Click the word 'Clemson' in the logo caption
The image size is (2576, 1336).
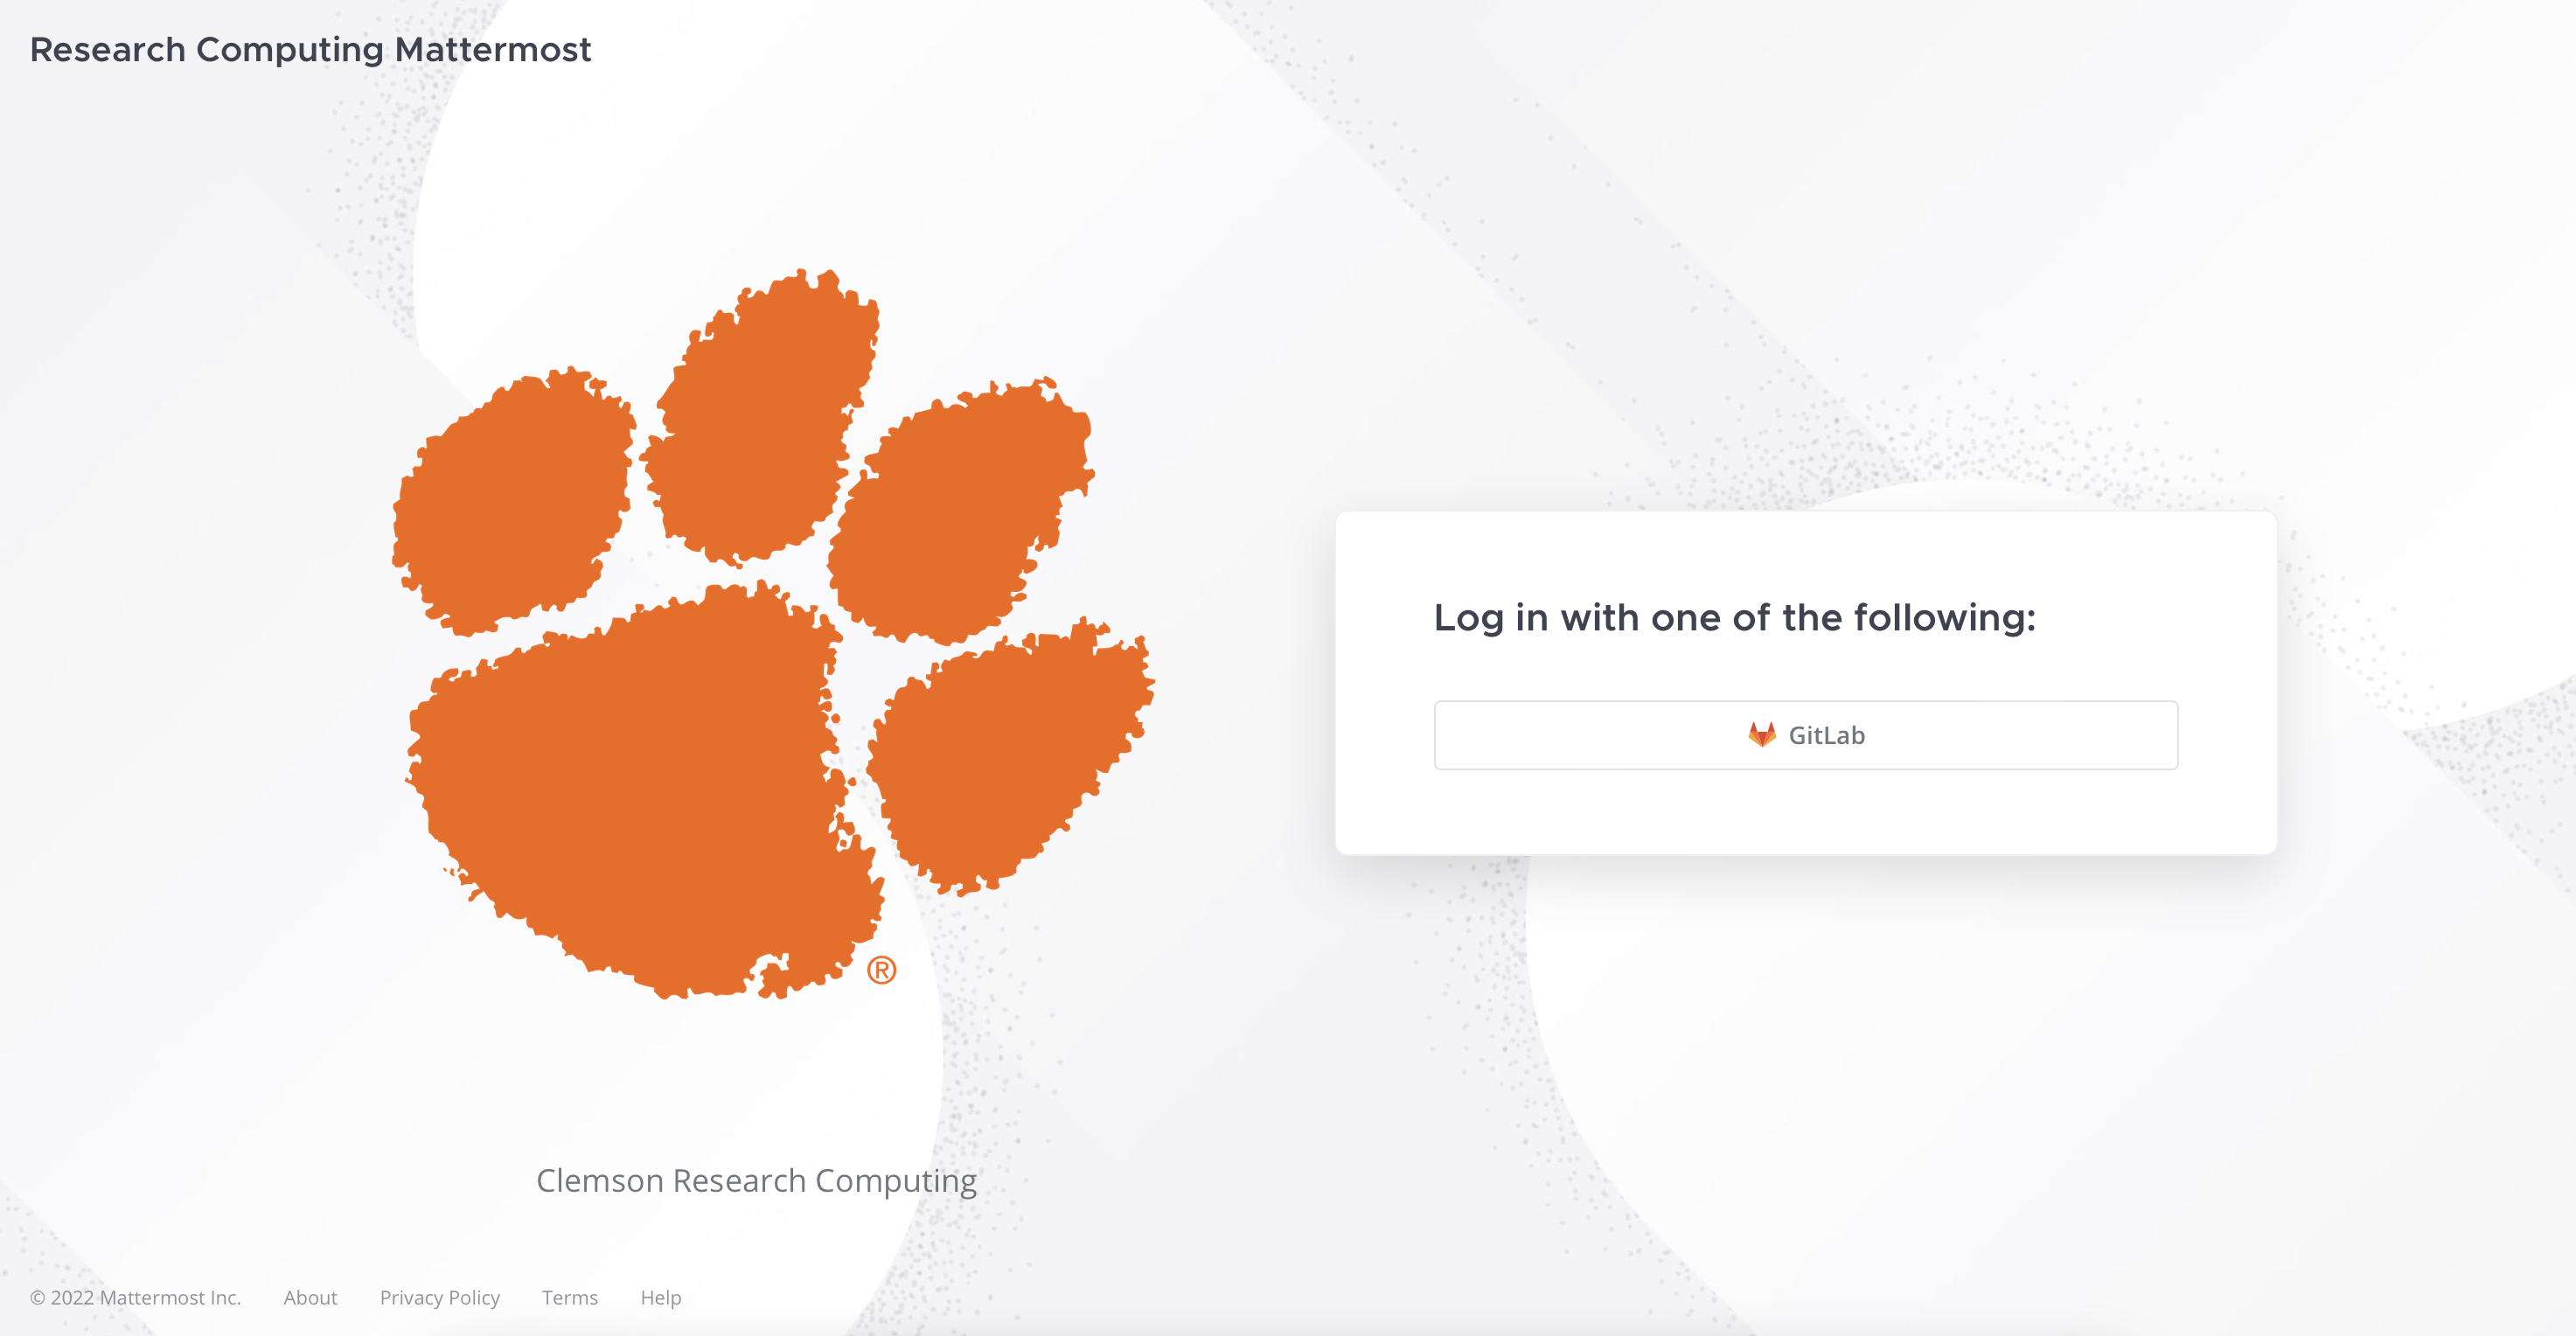coord(600,1180)
